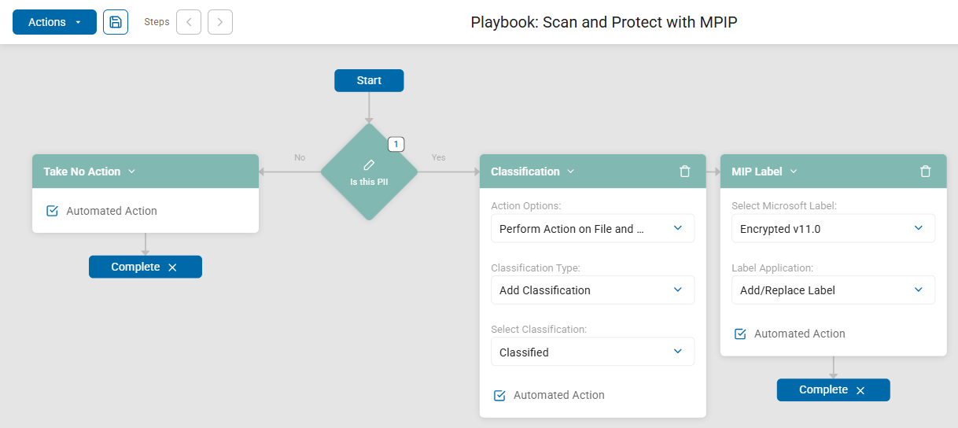This screenshot has width=958, height=428.
Task: Click the Start node button
Action: tap(369, 80)
